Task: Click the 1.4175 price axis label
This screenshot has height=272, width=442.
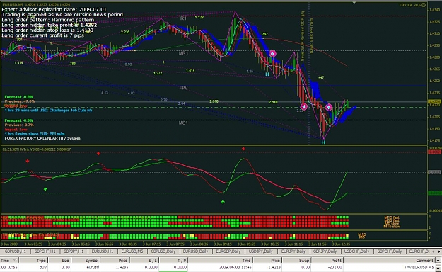Action: point(434,140)
